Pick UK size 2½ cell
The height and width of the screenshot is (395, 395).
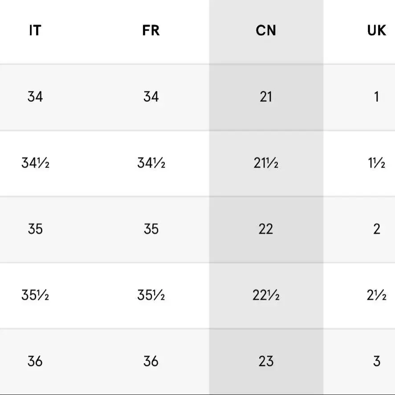pyautogui.click(x=376, y=295)
